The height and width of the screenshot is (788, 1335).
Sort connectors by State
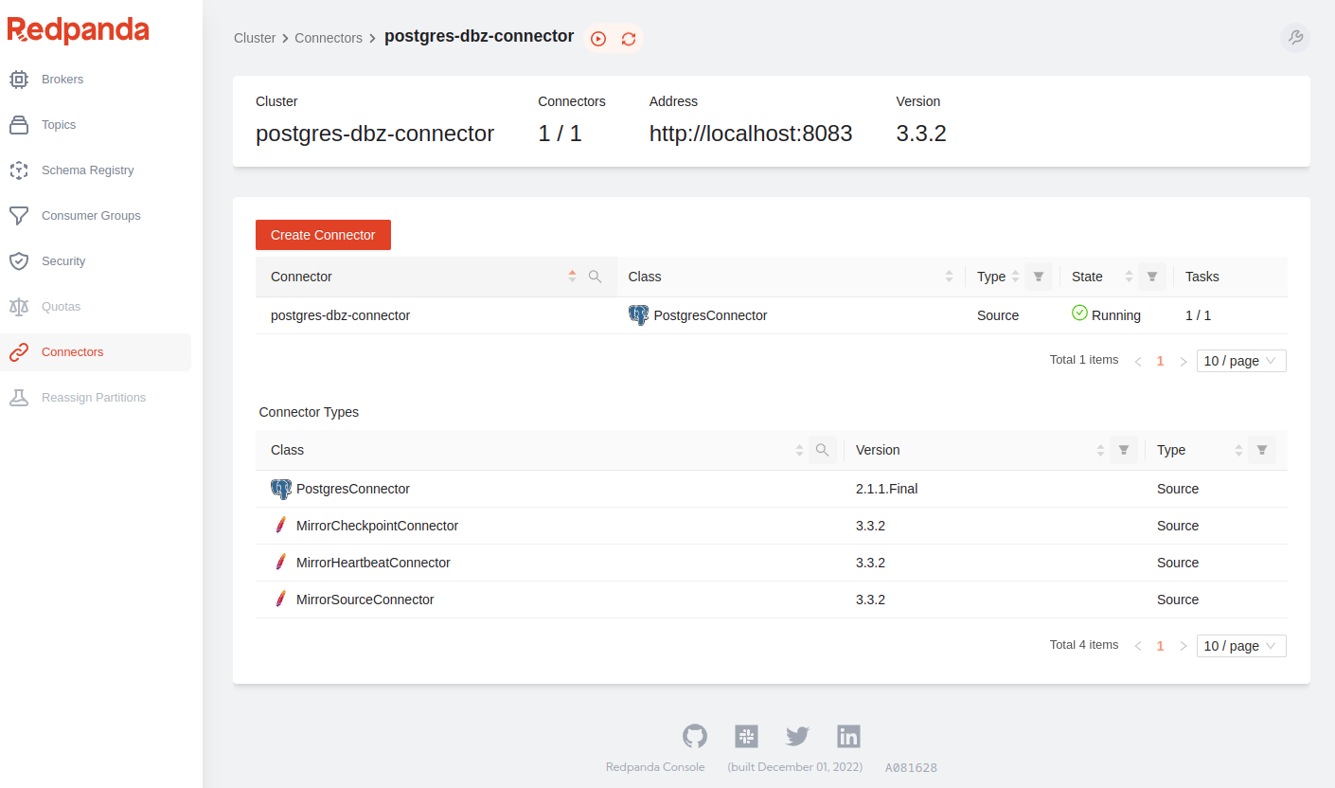(x=1129, y=277)
